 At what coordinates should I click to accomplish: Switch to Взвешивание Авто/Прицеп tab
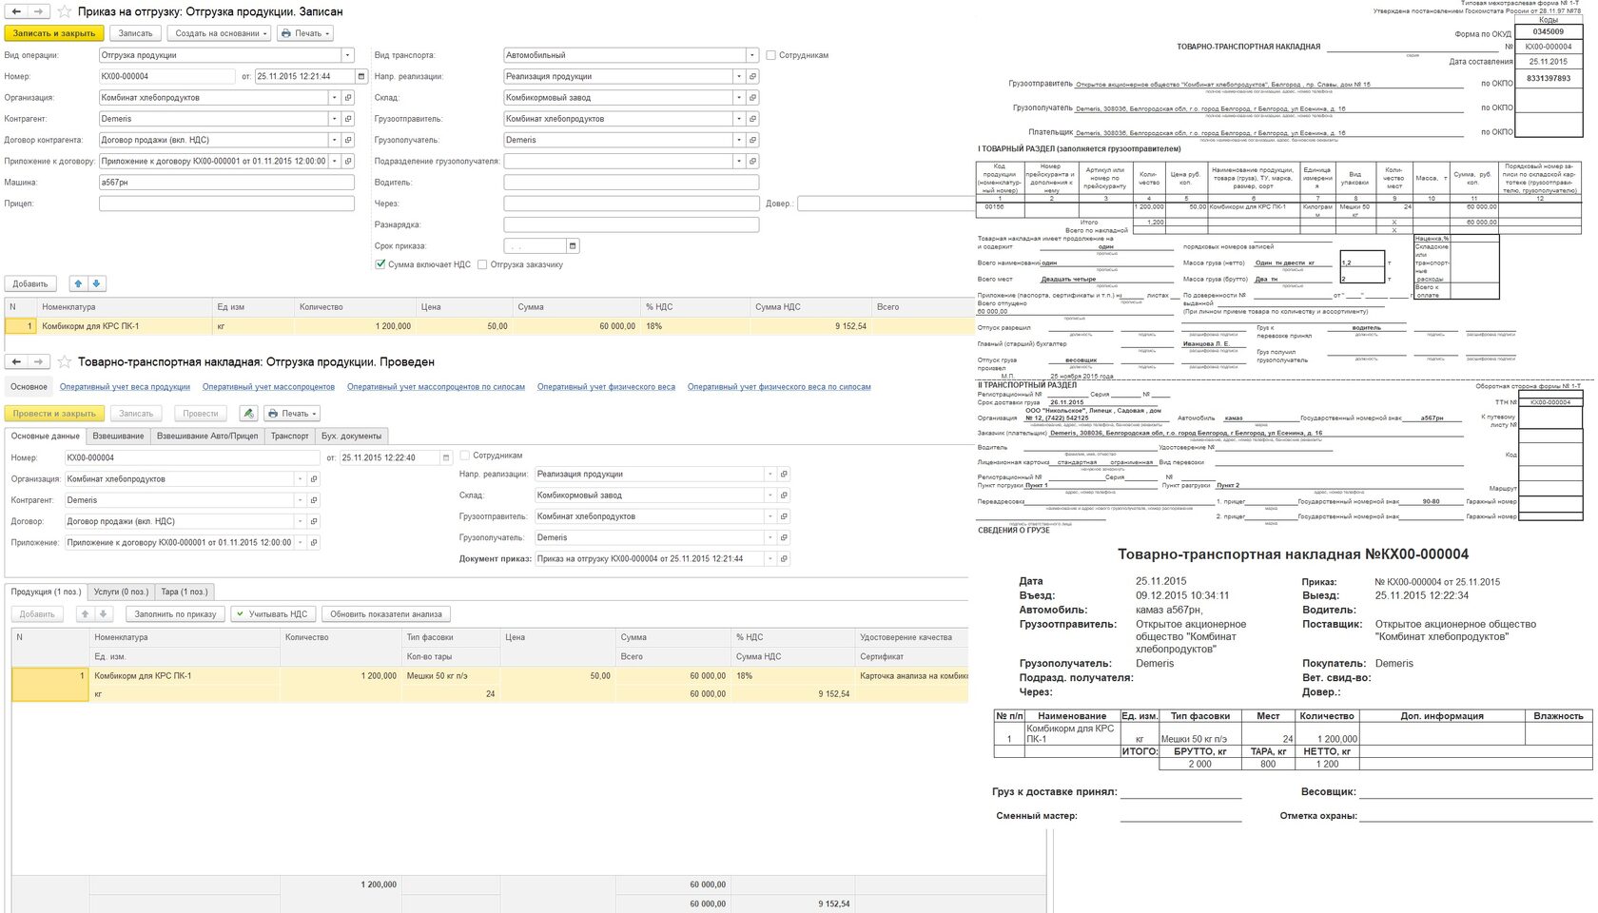[x=207, y=436]
